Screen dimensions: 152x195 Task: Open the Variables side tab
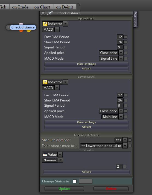[135, 19]
